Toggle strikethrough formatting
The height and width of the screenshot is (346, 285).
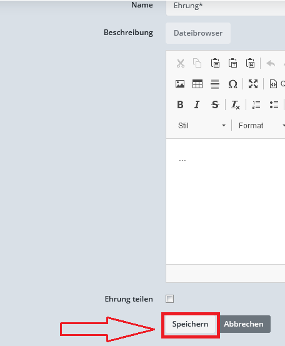(215, 104)
